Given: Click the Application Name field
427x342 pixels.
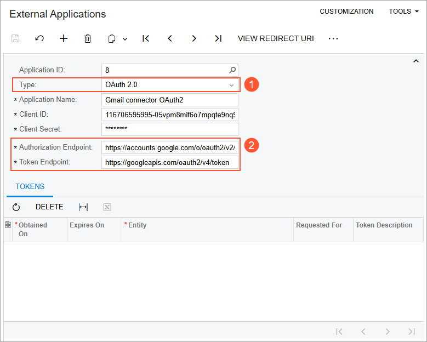Looking at the screenshot, I should point(170,100).
